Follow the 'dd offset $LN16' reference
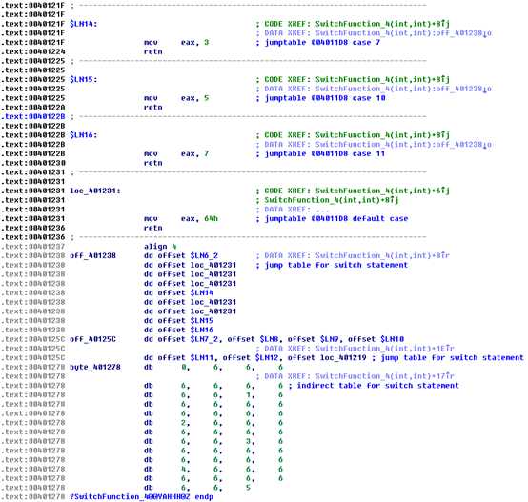 (x=179, y=330)
